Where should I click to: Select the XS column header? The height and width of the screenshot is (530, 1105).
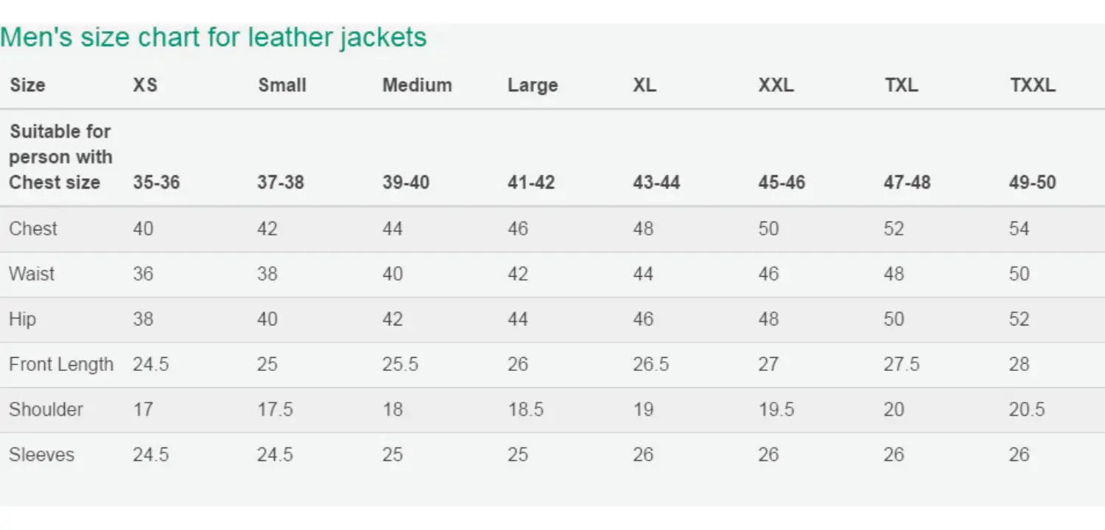[x=145, y=85]
